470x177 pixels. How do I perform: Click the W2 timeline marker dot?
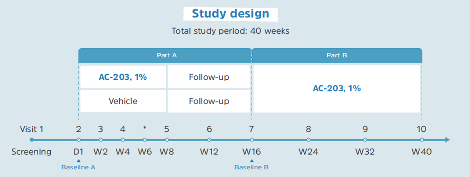[x=101, y=140]
